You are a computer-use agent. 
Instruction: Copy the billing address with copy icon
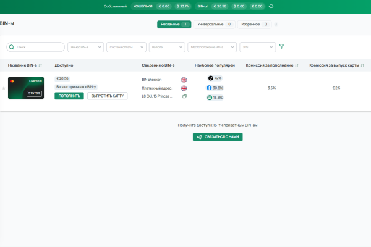point(184,96)
